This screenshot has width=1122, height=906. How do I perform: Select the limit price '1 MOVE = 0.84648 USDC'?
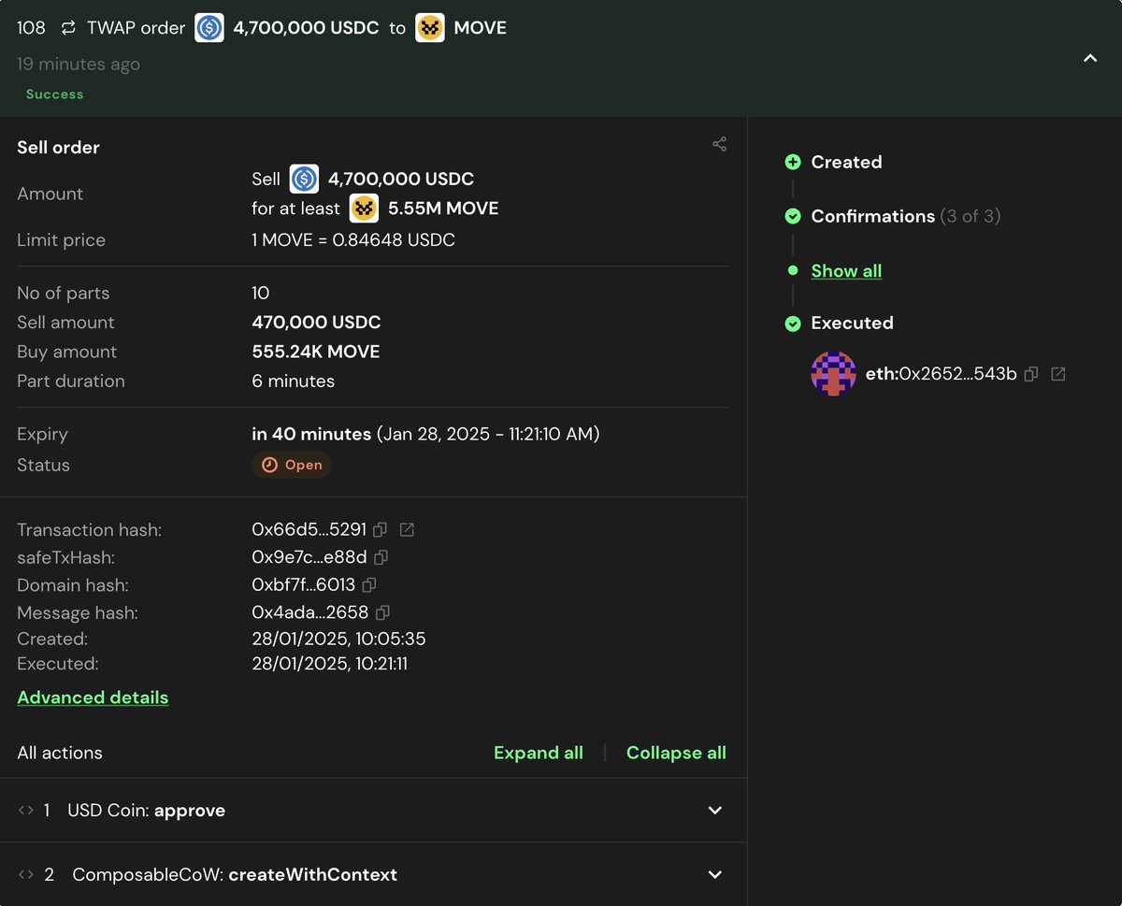click(353, 240)
